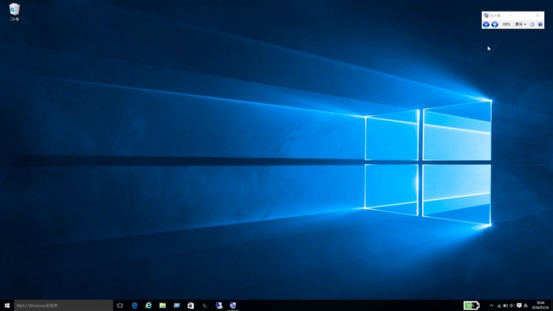Screen dimensions: 553x311
Task: Open Magnifier help question mark icon
Action: pyautogui.click(x=540, y=24)
